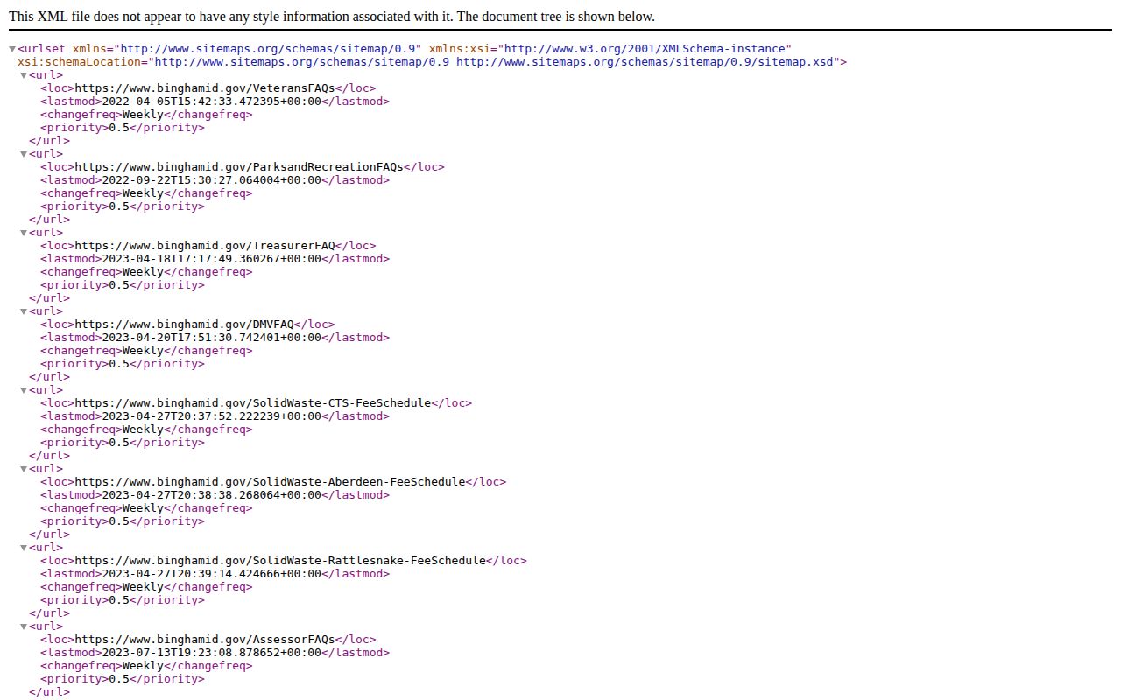Click the lastmod value 2022-04-05T15:42:33.472395
The height and width of the screenshot is (700, 1121).
[x=212, y=101]
